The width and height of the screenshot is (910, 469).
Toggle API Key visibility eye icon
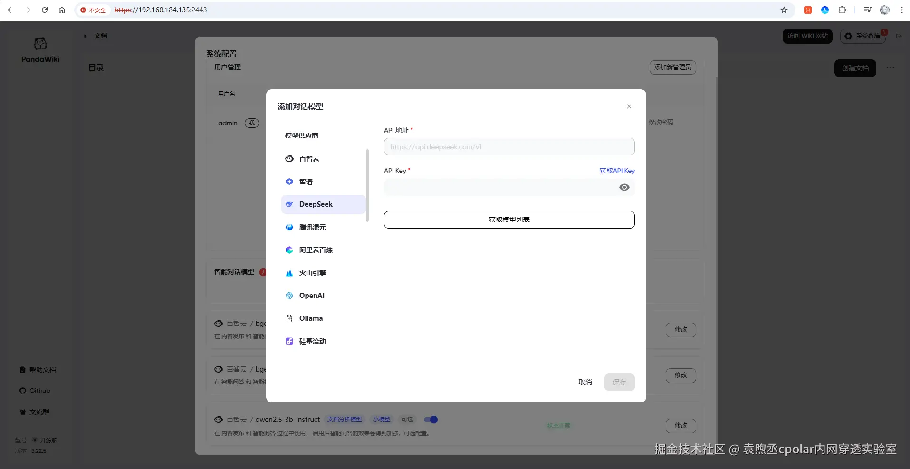(x=624, y=187)
